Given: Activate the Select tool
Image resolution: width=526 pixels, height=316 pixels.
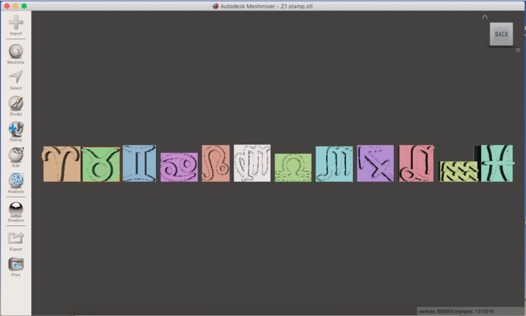Looking at the screenshot, I should click(16, 77).
